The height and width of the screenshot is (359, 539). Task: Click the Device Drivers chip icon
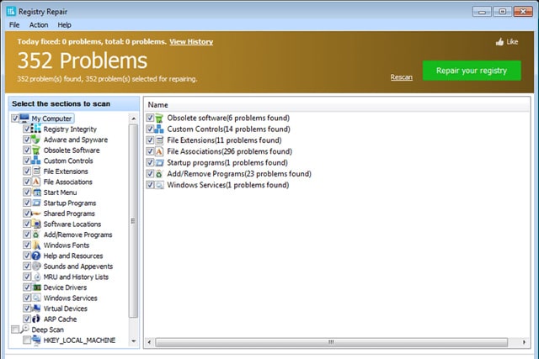36,288
